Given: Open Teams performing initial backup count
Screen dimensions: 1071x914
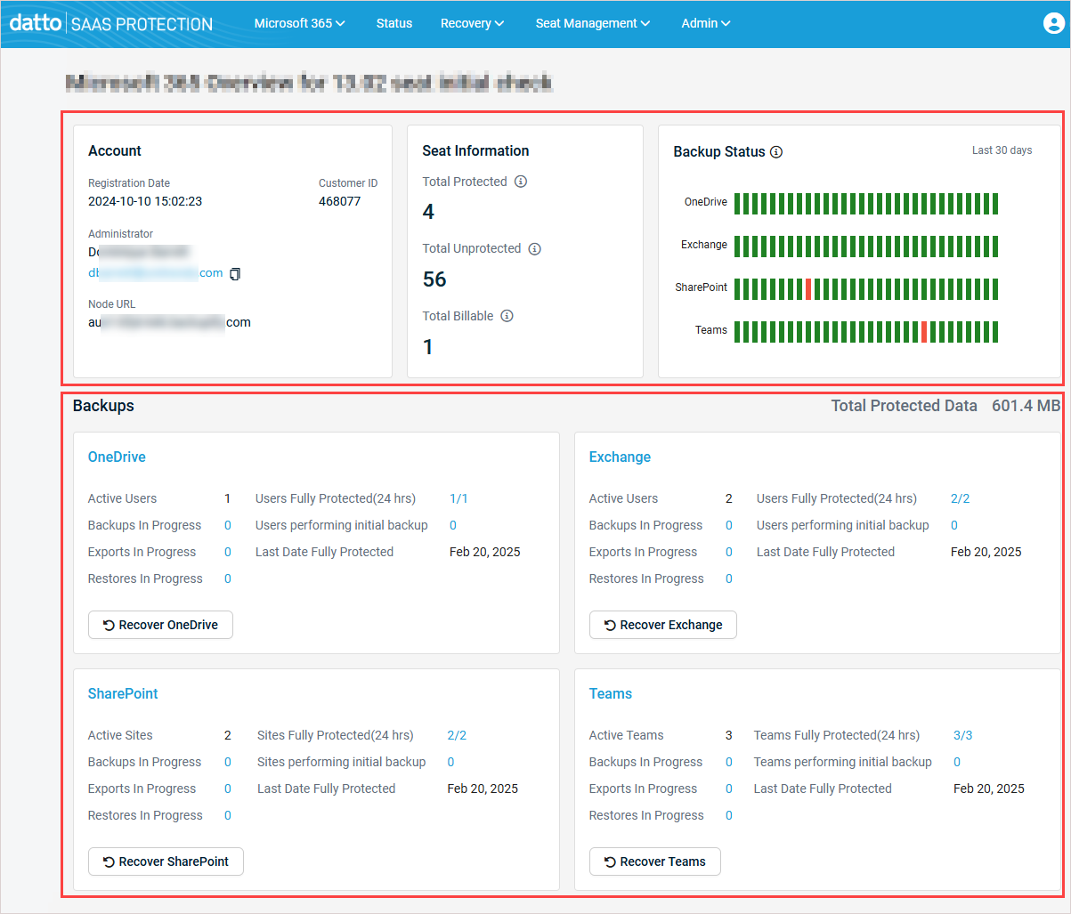Looking at the screenshot, I should pyautogui.click(x=957, y=762).
